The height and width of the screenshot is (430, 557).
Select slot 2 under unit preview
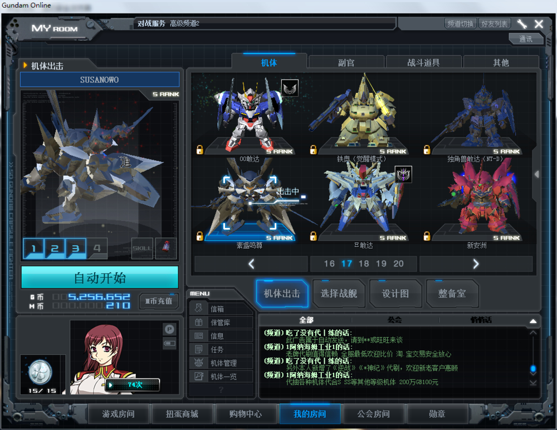[55, 248]
